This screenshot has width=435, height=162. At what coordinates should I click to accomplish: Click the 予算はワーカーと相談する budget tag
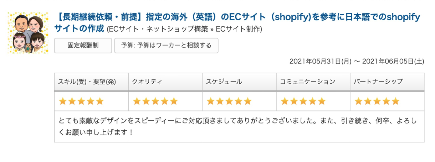click(x=166, y=46)
